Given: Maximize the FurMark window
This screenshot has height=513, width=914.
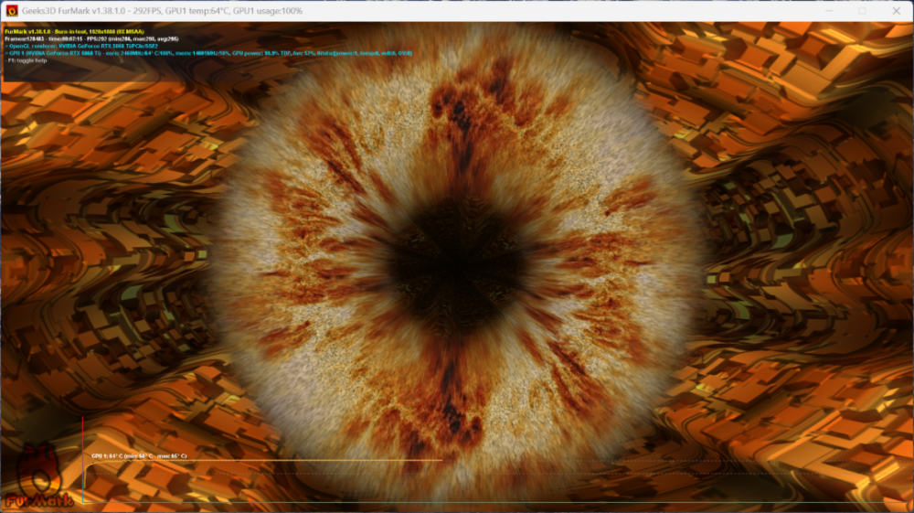Looking at the screenshot, I should point(862,10).
